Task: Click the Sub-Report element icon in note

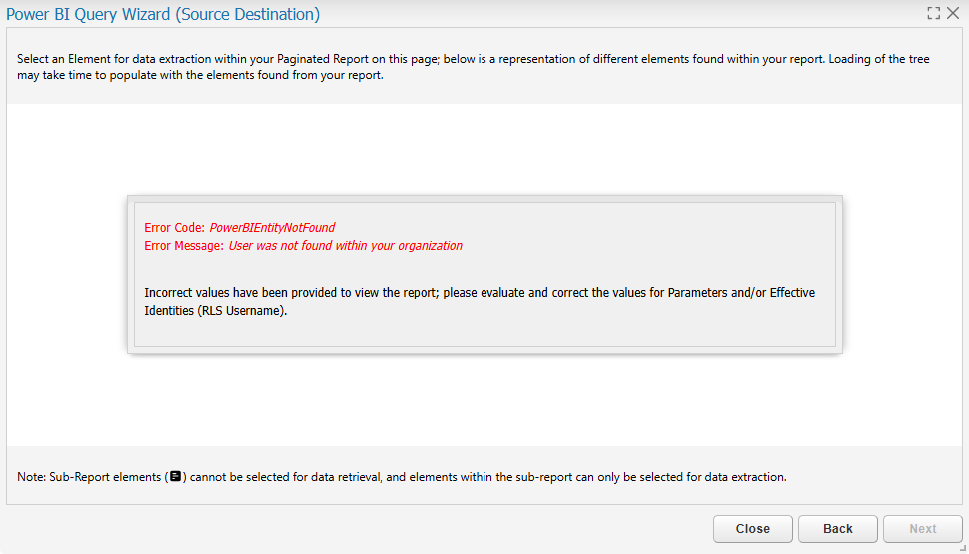Action: (x=176, y=476)
